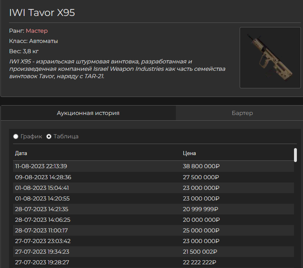Image resolution: width=303 pixels, height=268 pixels.
Task: Click price 27 500 000₽
Action: click(x=201, y=177)
